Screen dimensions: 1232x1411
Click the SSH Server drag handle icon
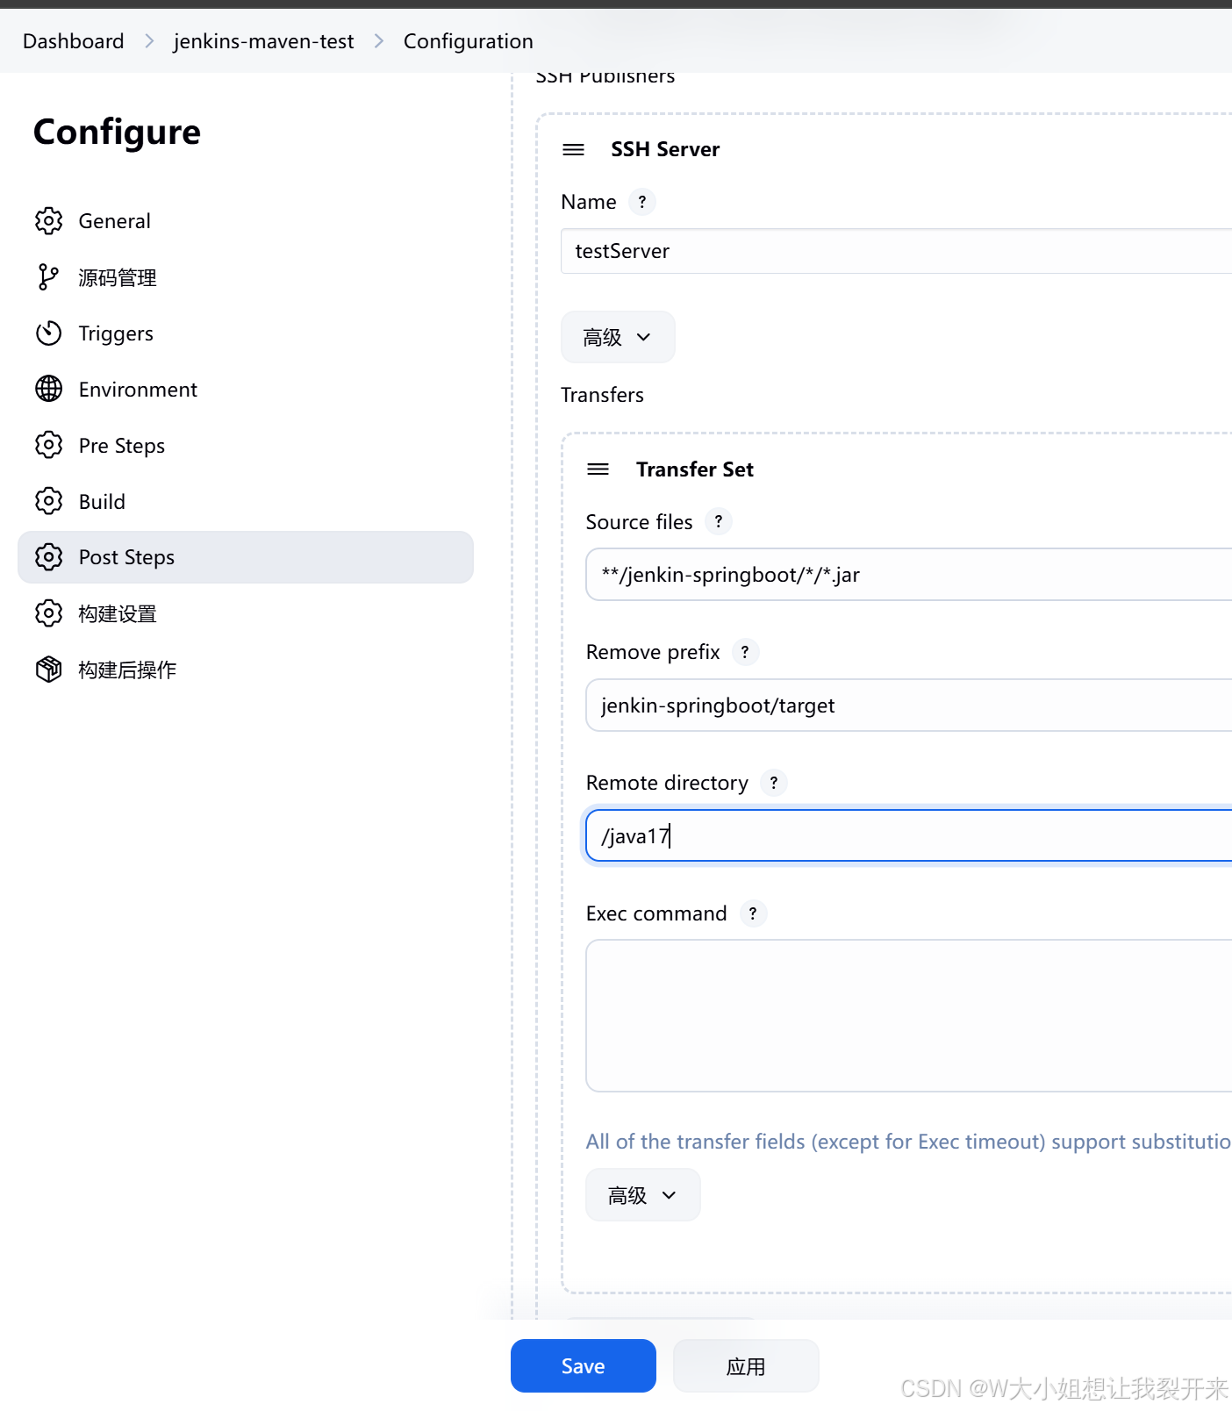coord(574,150)
